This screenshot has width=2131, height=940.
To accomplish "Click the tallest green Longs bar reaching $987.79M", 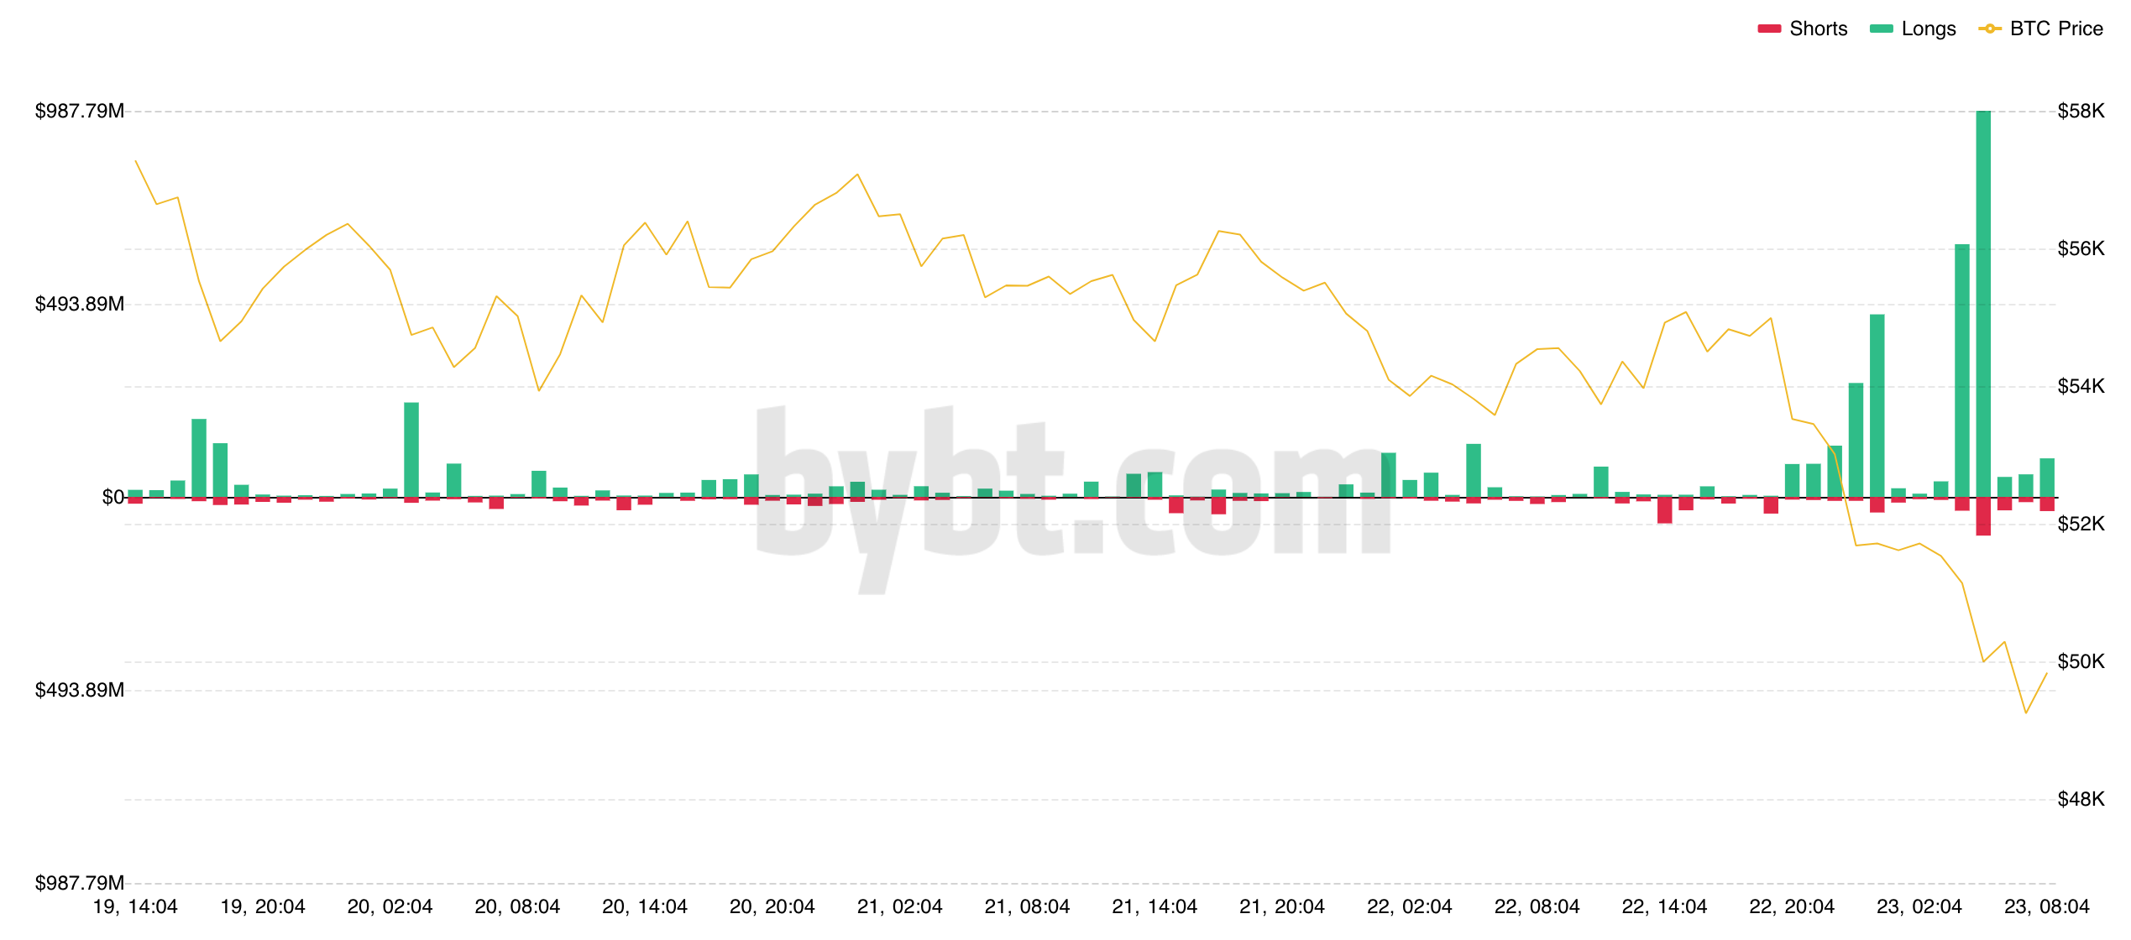I will [1983, 304].
